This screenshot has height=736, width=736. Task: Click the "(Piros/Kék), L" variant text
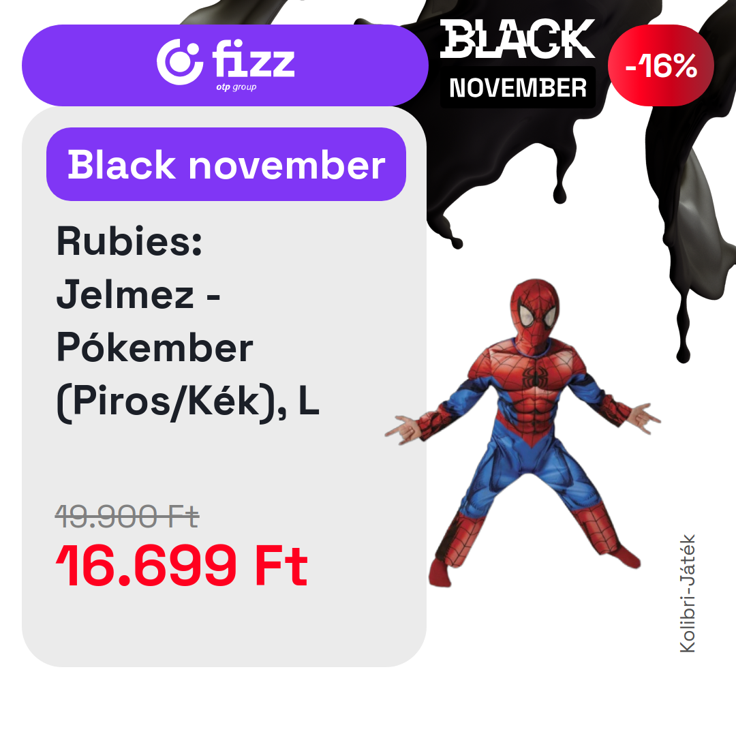pos(187,401)
